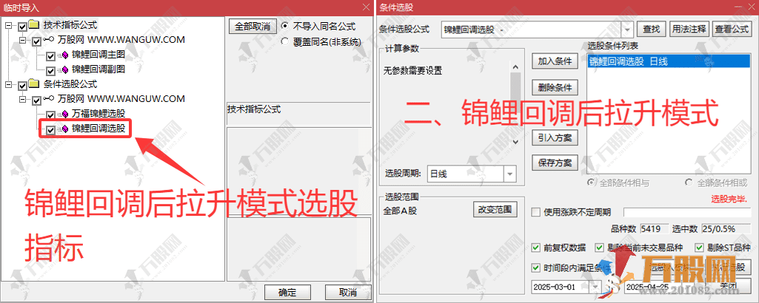The height and width of the screenshot is (303, 759).
Task: Click the 加入条件 button
Action: tap(555, 61)
